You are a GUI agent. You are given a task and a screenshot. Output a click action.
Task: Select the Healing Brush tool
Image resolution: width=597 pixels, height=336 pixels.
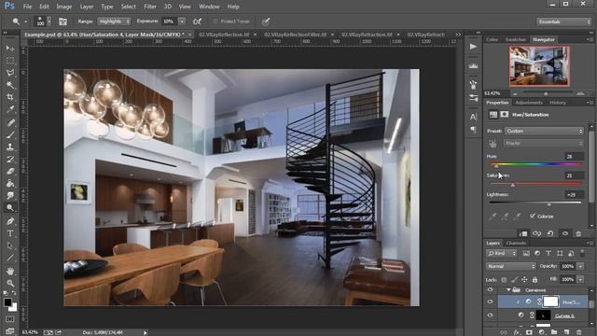10,122
